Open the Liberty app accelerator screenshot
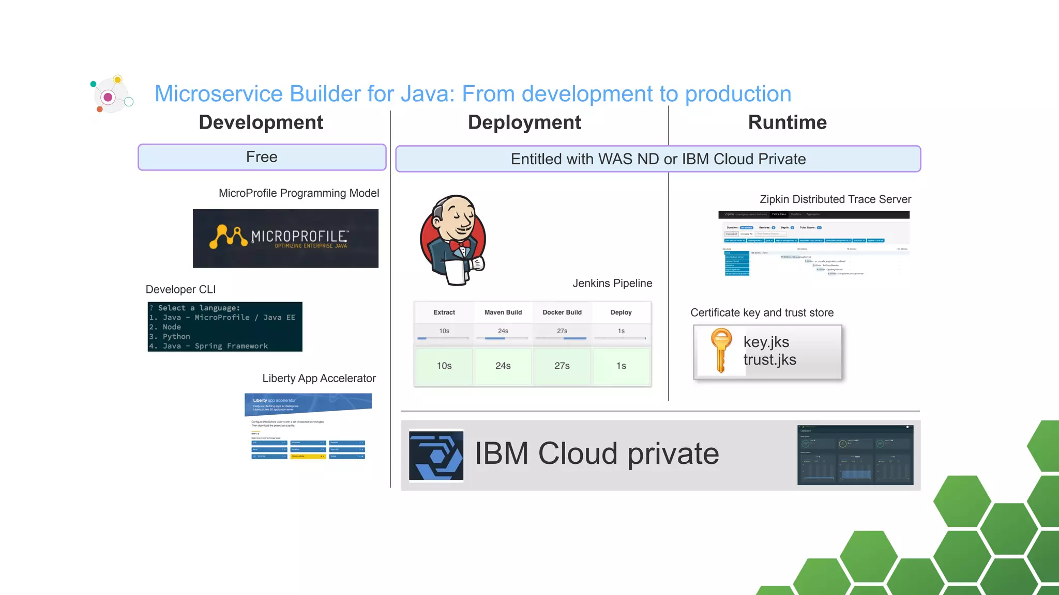The image size is (1059, 595). click(308, 427)
